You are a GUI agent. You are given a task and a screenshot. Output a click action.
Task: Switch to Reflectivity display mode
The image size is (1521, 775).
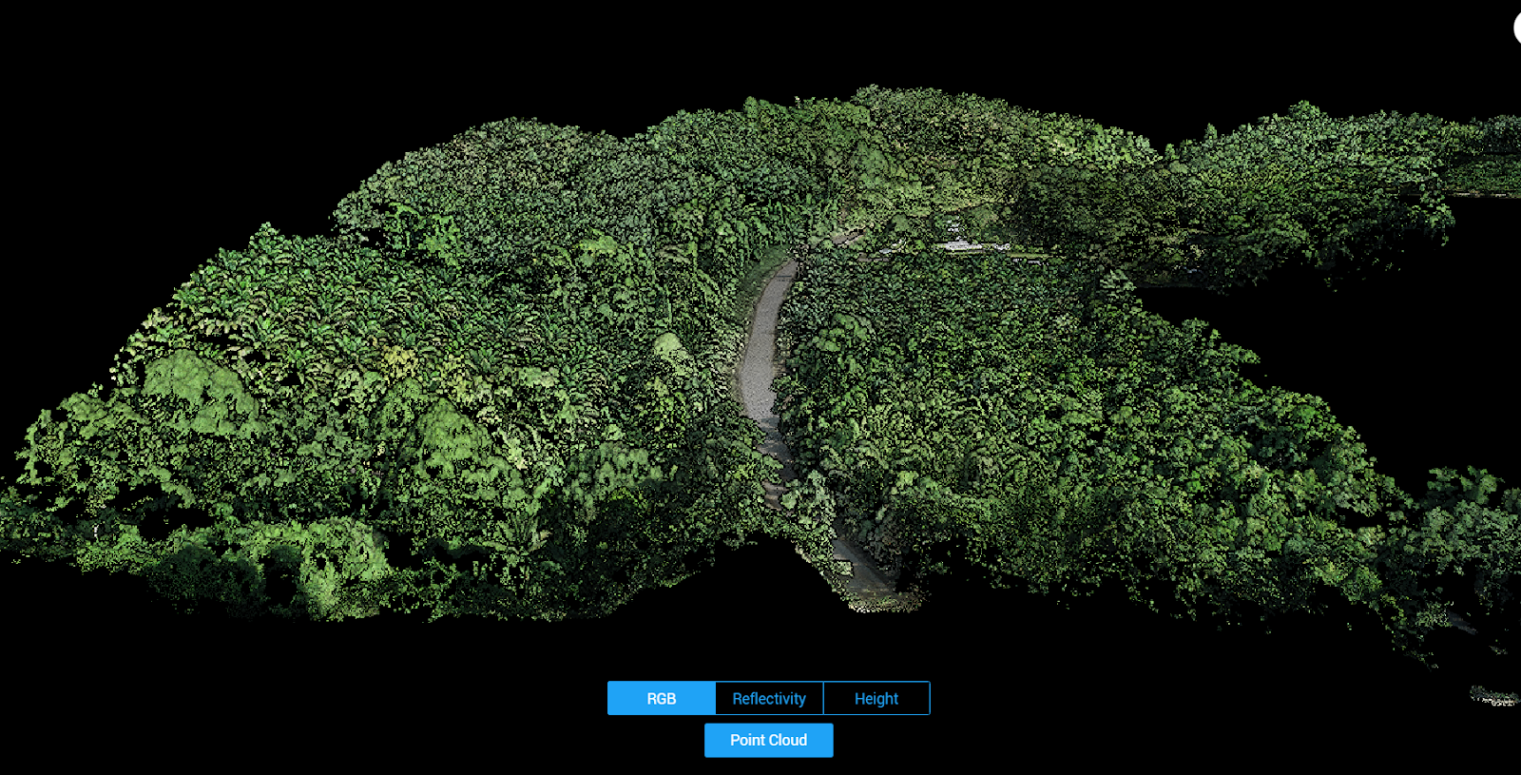[769, 698]
